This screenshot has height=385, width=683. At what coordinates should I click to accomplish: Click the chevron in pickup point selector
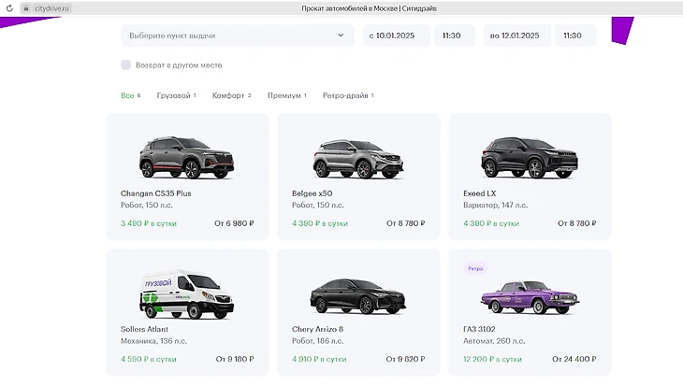click(x=341, y=36)
